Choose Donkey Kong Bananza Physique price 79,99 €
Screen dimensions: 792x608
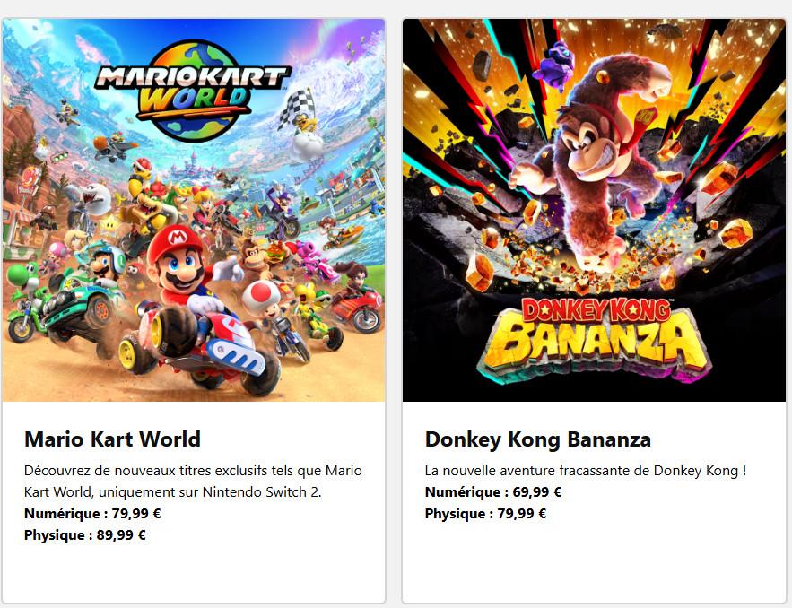tap(485, 514)
